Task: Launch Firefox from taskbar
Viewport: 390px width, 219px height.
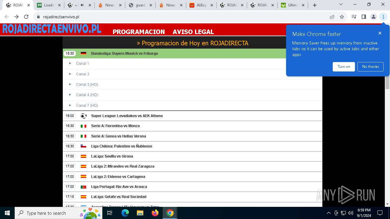Action: pos(155,213)
